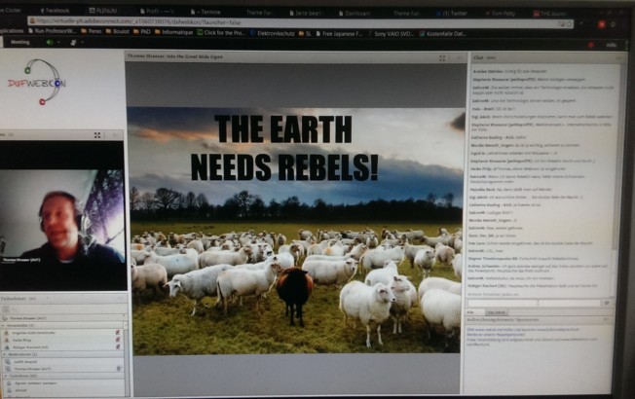Collapse the Veranstalter group in attendee list
The image size is (635, 399).
(4, 326)
